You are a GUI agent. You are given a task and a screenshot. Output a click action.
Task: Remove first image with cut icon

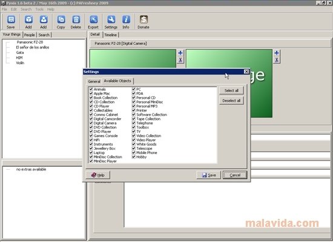180,60
